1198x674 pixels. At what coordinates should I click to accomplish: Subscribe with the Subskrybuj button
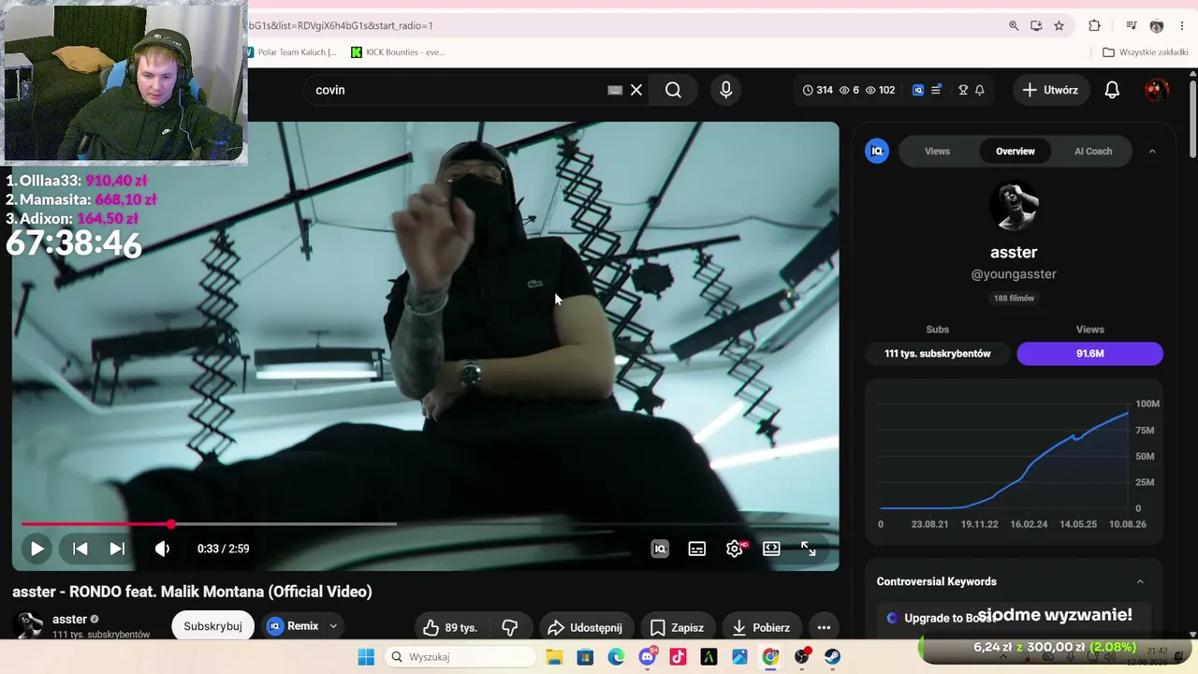coord(212,626)
